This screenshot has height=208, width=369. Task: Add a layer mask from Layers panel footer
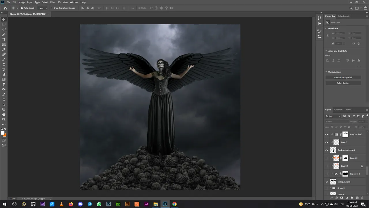pyautogui.click(x=342, y=198)
